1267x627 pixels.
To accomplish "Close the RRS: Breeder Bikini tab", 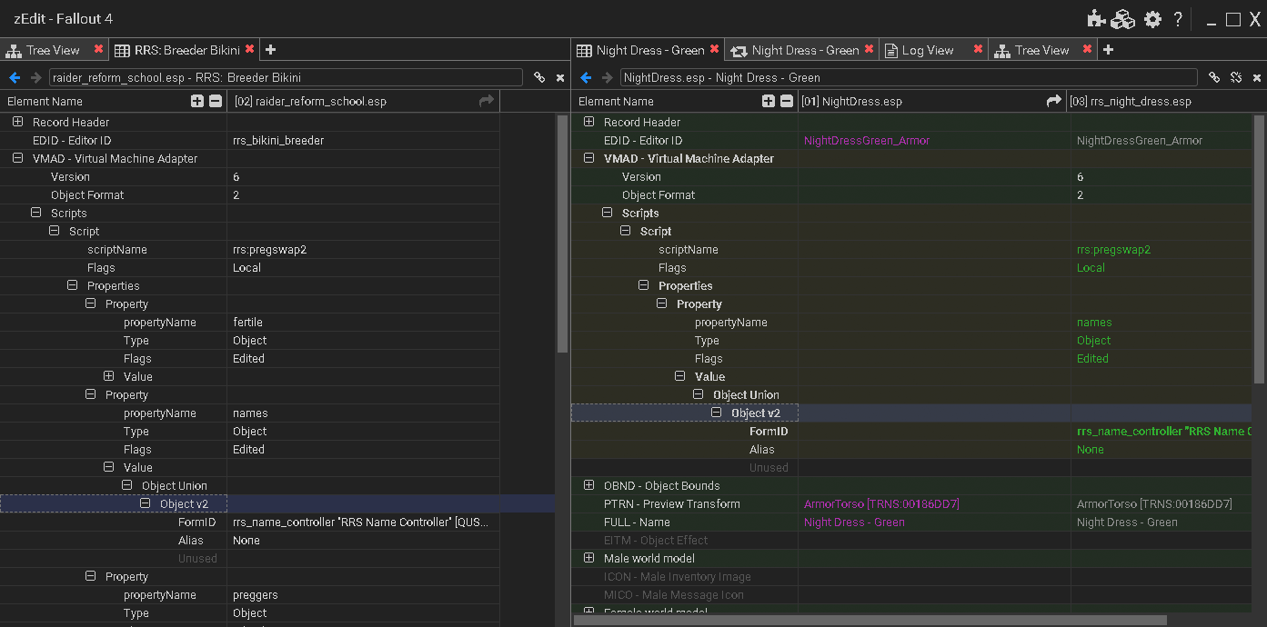I will (249, 49).
